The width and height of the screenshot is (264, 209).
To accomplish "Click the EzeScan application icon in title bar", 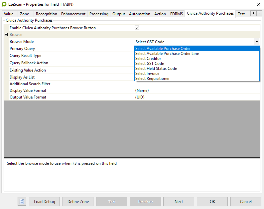I will pyautogui.click(x=4, y=4).
